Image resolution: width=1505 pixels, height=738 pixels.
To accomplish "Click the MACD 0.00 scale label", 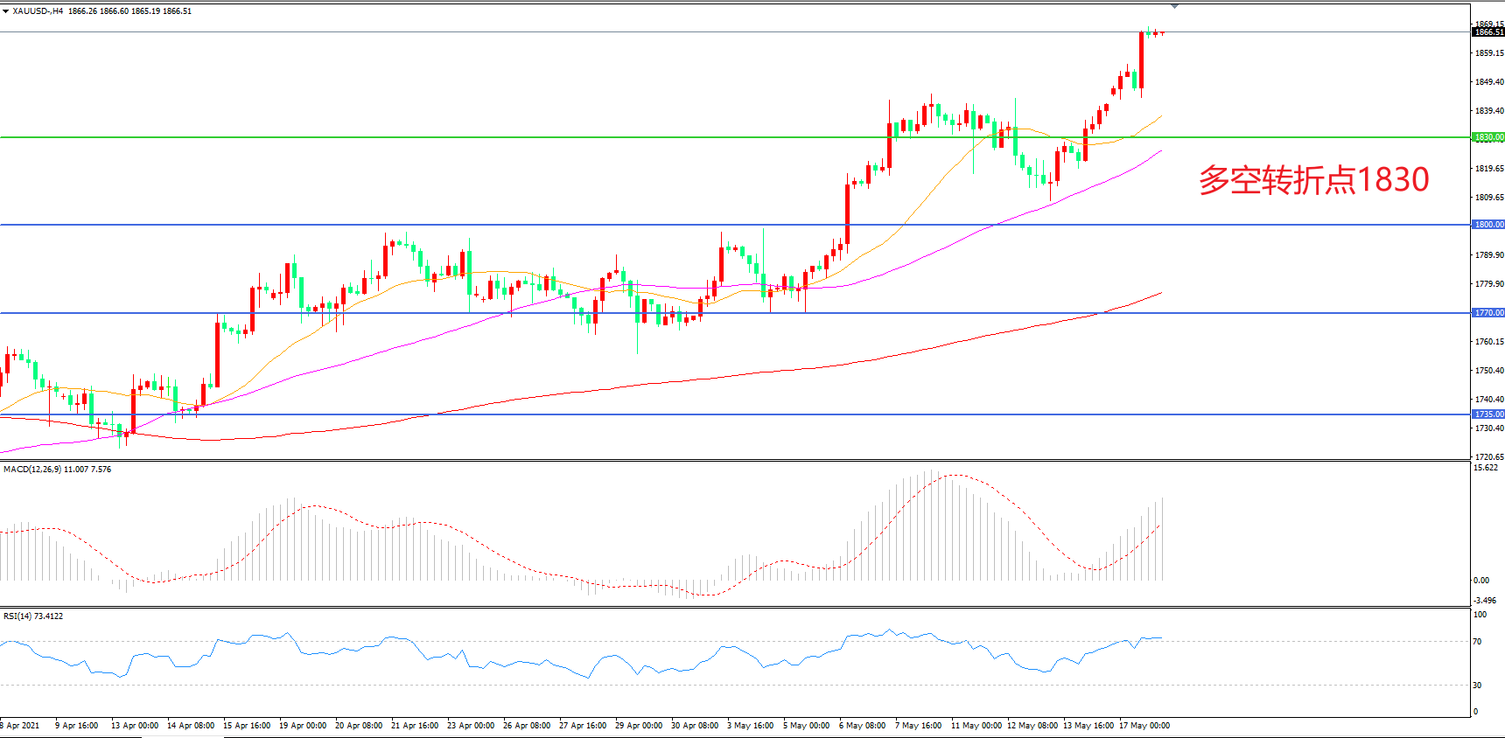I will point(1480,581).
